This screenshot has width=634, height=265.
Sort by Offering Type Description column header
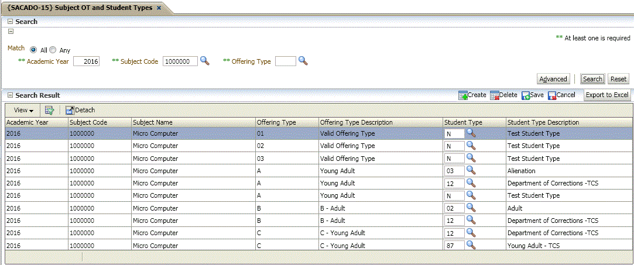(x=381, y=122)
